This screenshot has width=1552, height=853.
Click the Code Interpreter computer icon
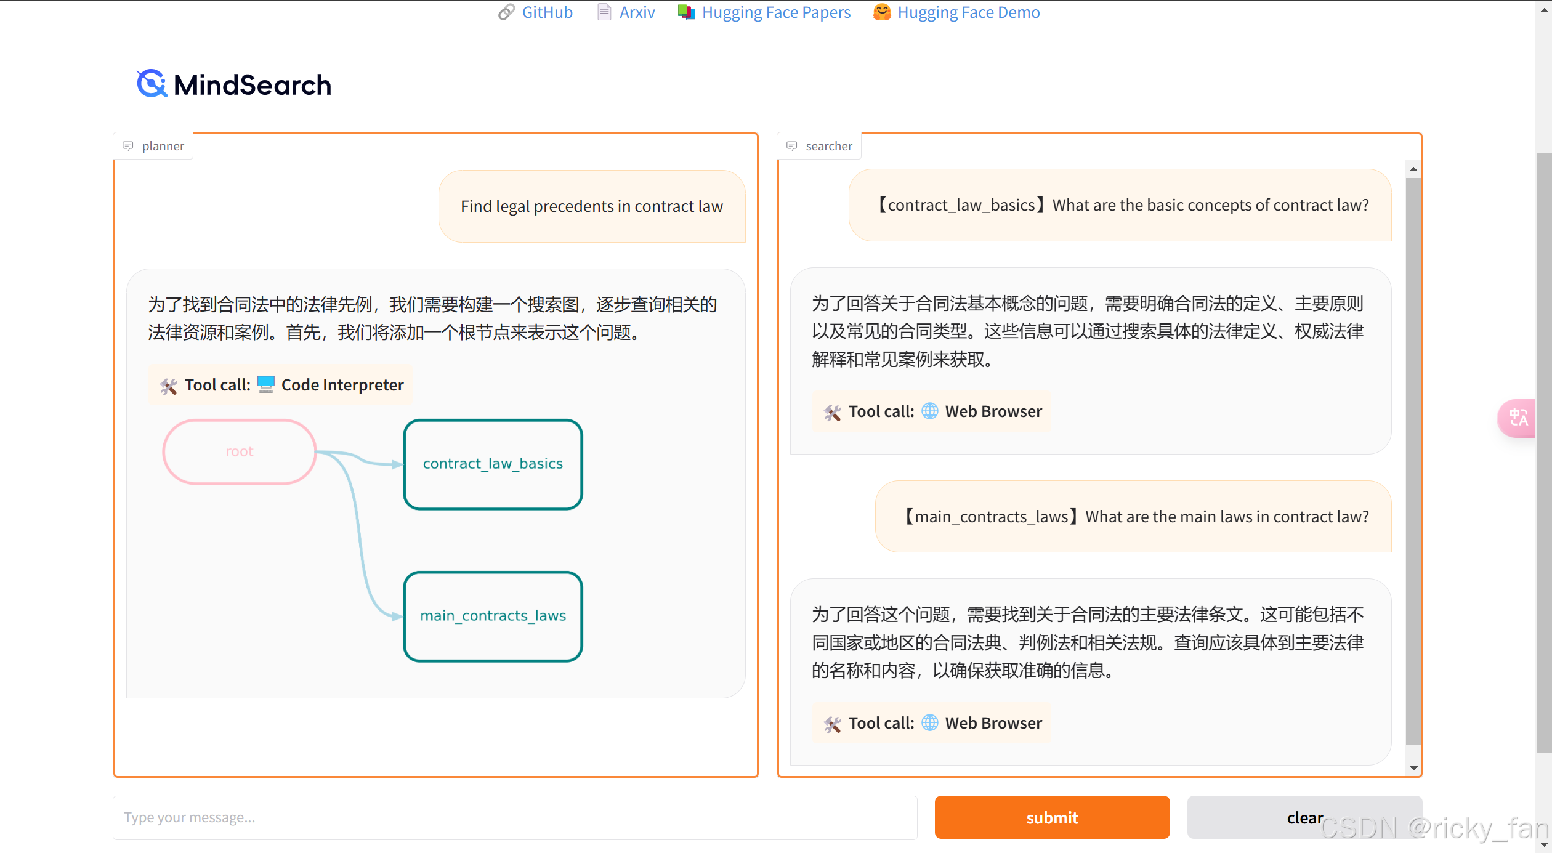(x=265, y=384)
